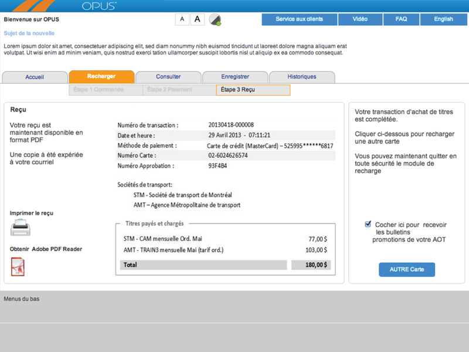Viewport: 469px width, 352px height.
Task: Toggle the contrast circle icon
Action: point(215,20)
